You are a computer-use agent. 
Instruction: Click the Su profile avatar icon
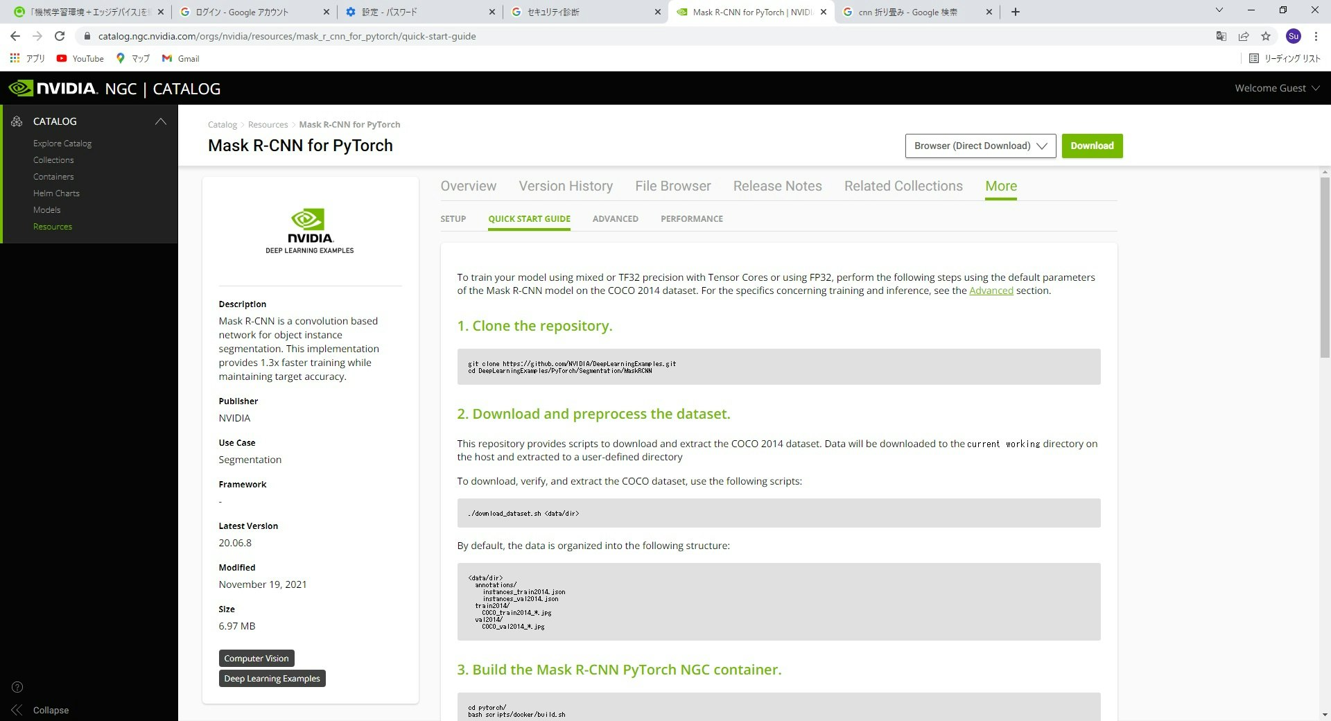coord(1294,36)
